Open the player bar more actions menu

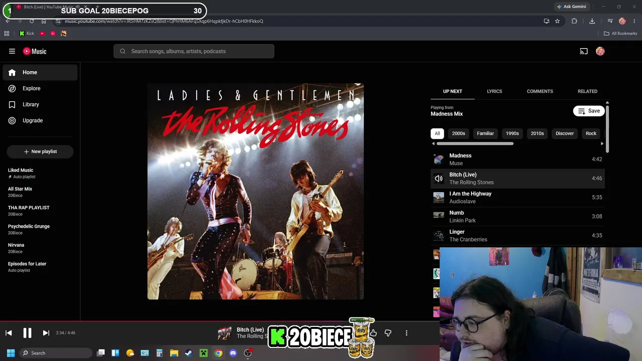(x=406, y=333)
